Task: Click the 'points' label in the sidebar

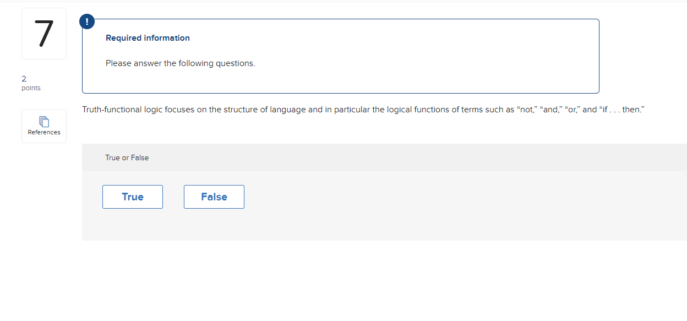Action: tap(31, 88)
